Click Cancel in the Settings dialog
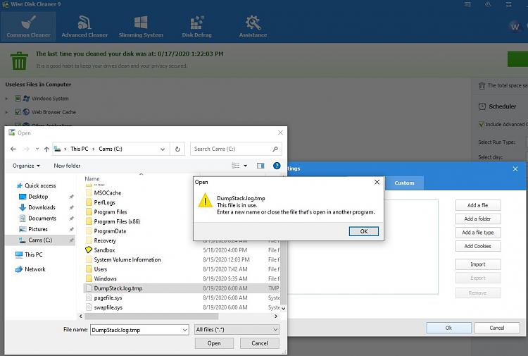 [x=497, y=328]
